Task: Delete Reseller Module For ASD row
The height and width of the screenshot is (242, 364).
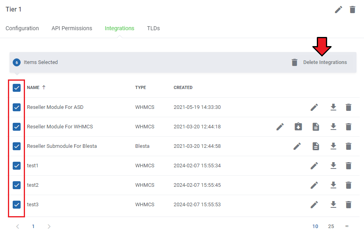Action: (349, 107)
